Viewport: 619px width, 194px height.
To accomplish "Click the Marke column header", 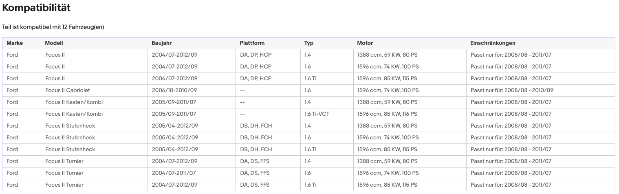I will [x=15, y=43].
